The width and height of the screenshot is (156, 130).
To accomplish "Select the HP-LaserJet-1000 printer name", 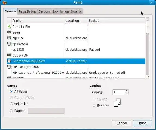I will 26,67.
